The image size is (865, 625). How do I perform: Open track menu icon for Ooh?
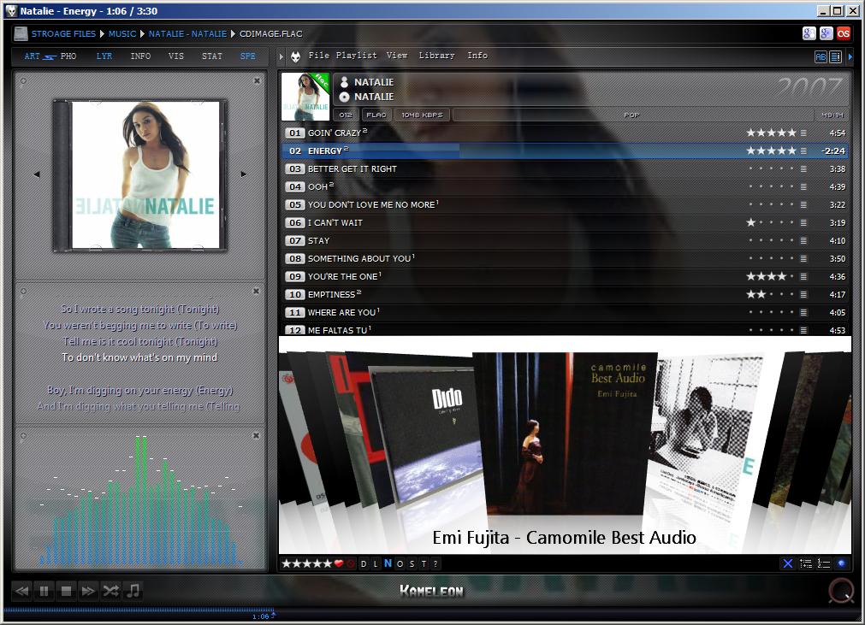[803, 187]
